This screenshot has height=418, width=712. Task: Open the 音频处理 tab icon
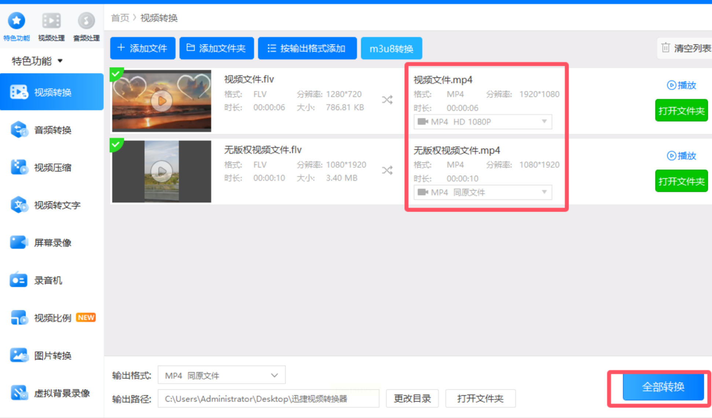coord(86,21)
